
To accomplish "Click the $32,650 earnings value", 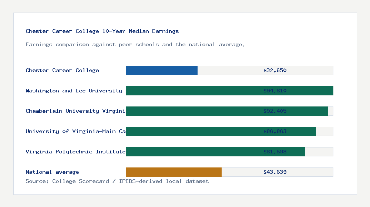I will 275,70.
